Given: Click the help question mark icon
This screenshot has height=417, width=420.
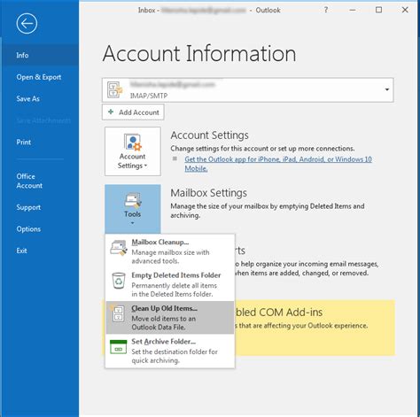Looking at the screenshot, I should pos(326,10).
